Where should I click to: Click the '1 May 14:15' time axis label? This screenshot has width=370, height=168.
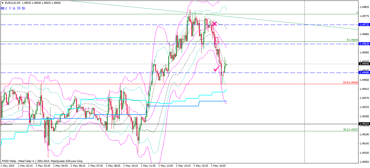click(183, 166)
